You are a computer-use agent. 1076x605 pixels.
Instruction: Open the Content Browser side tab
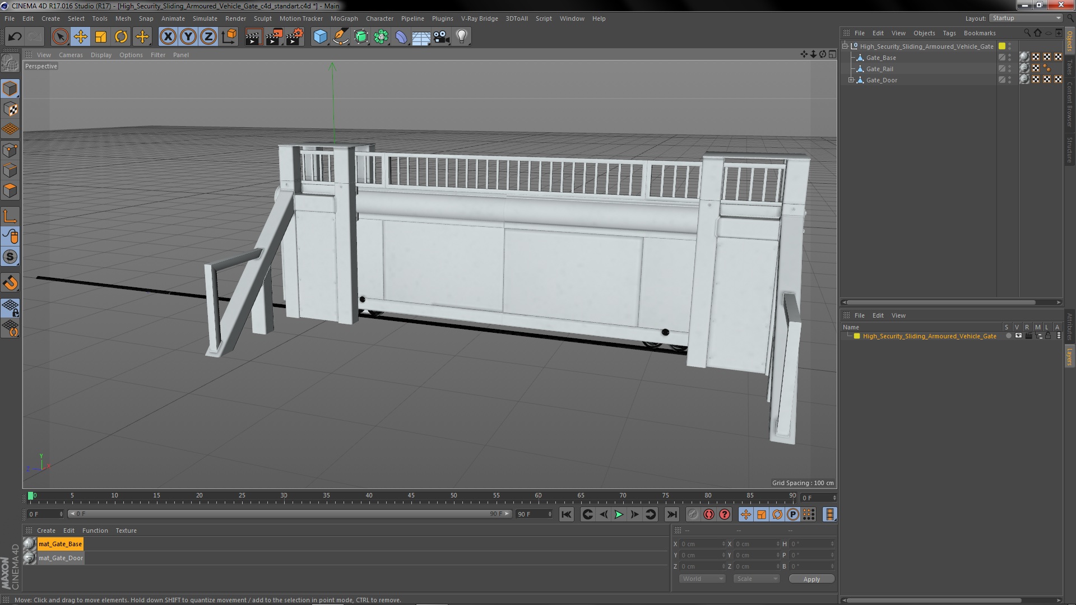tap(1070, 104)
